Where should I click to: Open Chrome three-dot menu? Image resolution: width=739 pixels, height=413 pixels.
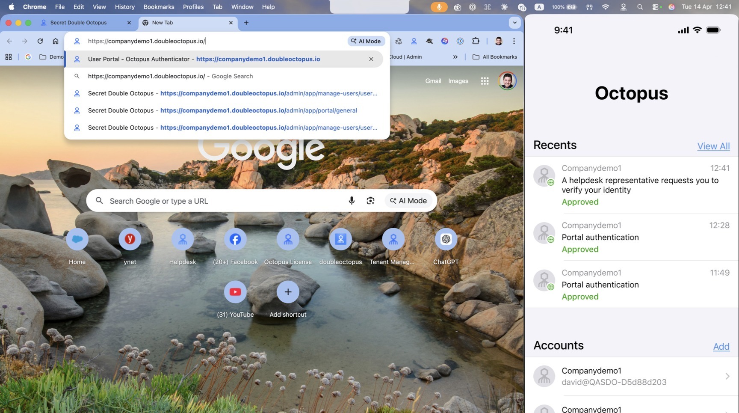(x=514, y=41)
